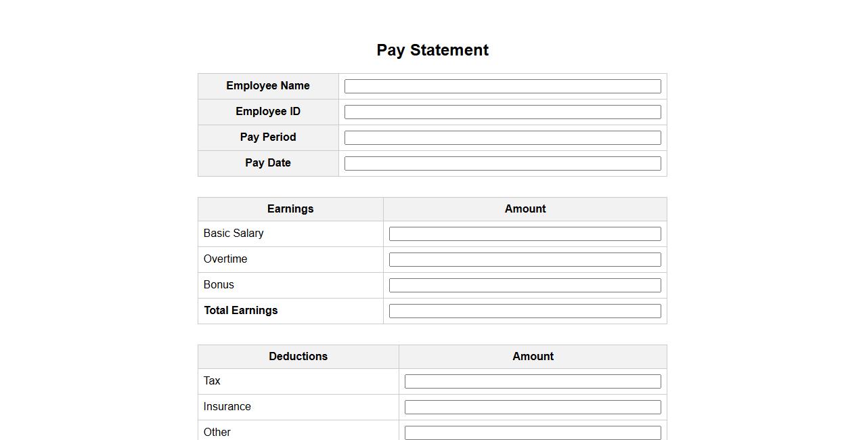The image size is (865, 440).
Task: Focus the Tax deduction amount input
Action: (533, 381)
